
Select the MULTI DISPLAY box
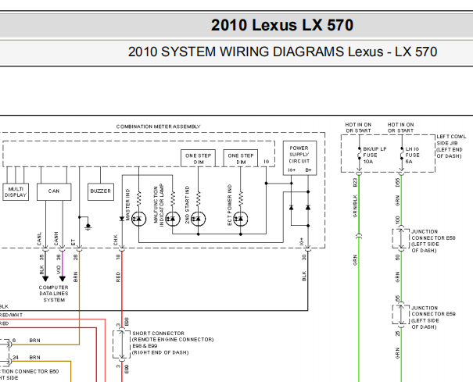[x=16, y=191]
